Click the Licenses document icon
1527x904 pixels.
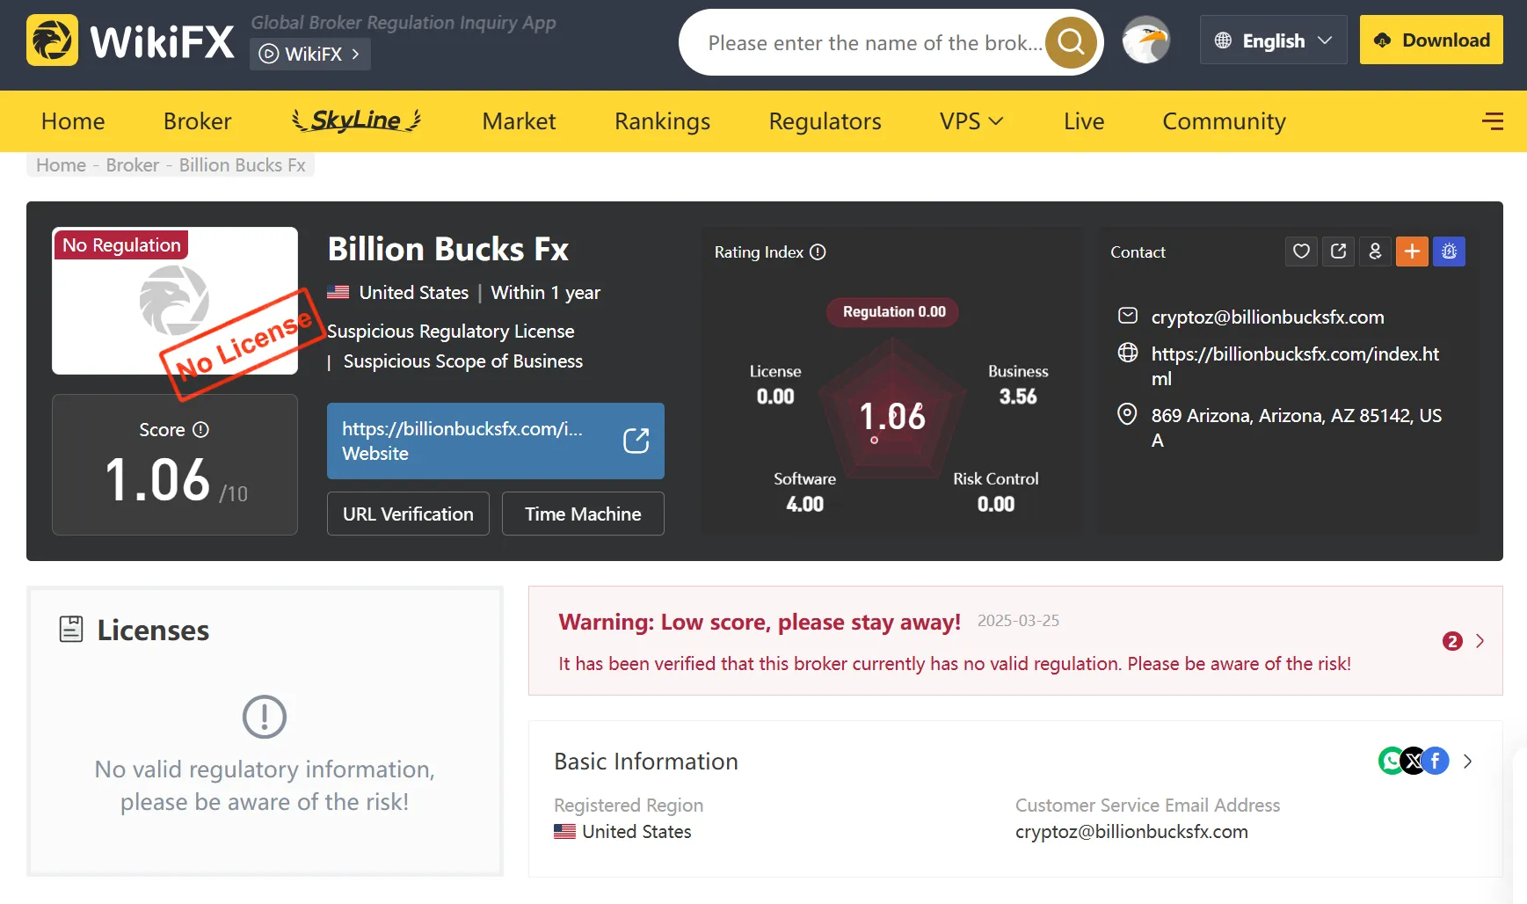pyautogui.click(x=71, y=629)
